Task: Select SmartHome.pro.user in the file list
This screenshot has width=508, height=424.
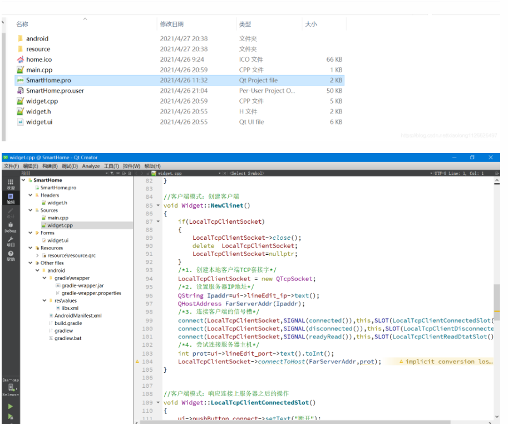Action: click(55, 91)
